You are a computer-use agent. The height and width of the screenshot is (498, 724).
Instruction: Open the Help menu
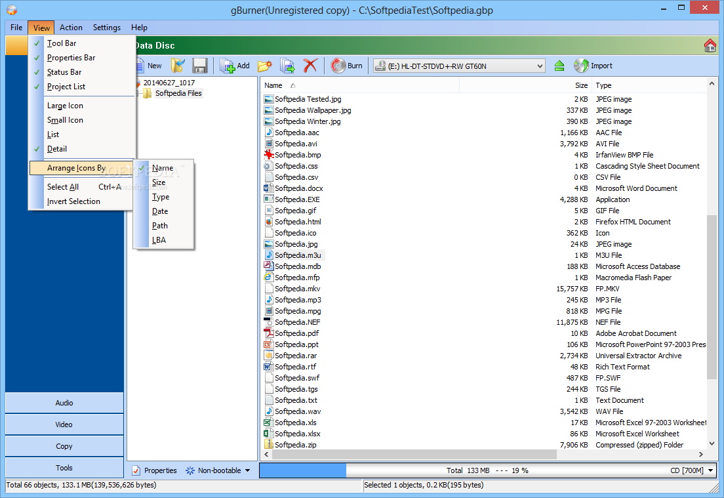coord(139,28)
